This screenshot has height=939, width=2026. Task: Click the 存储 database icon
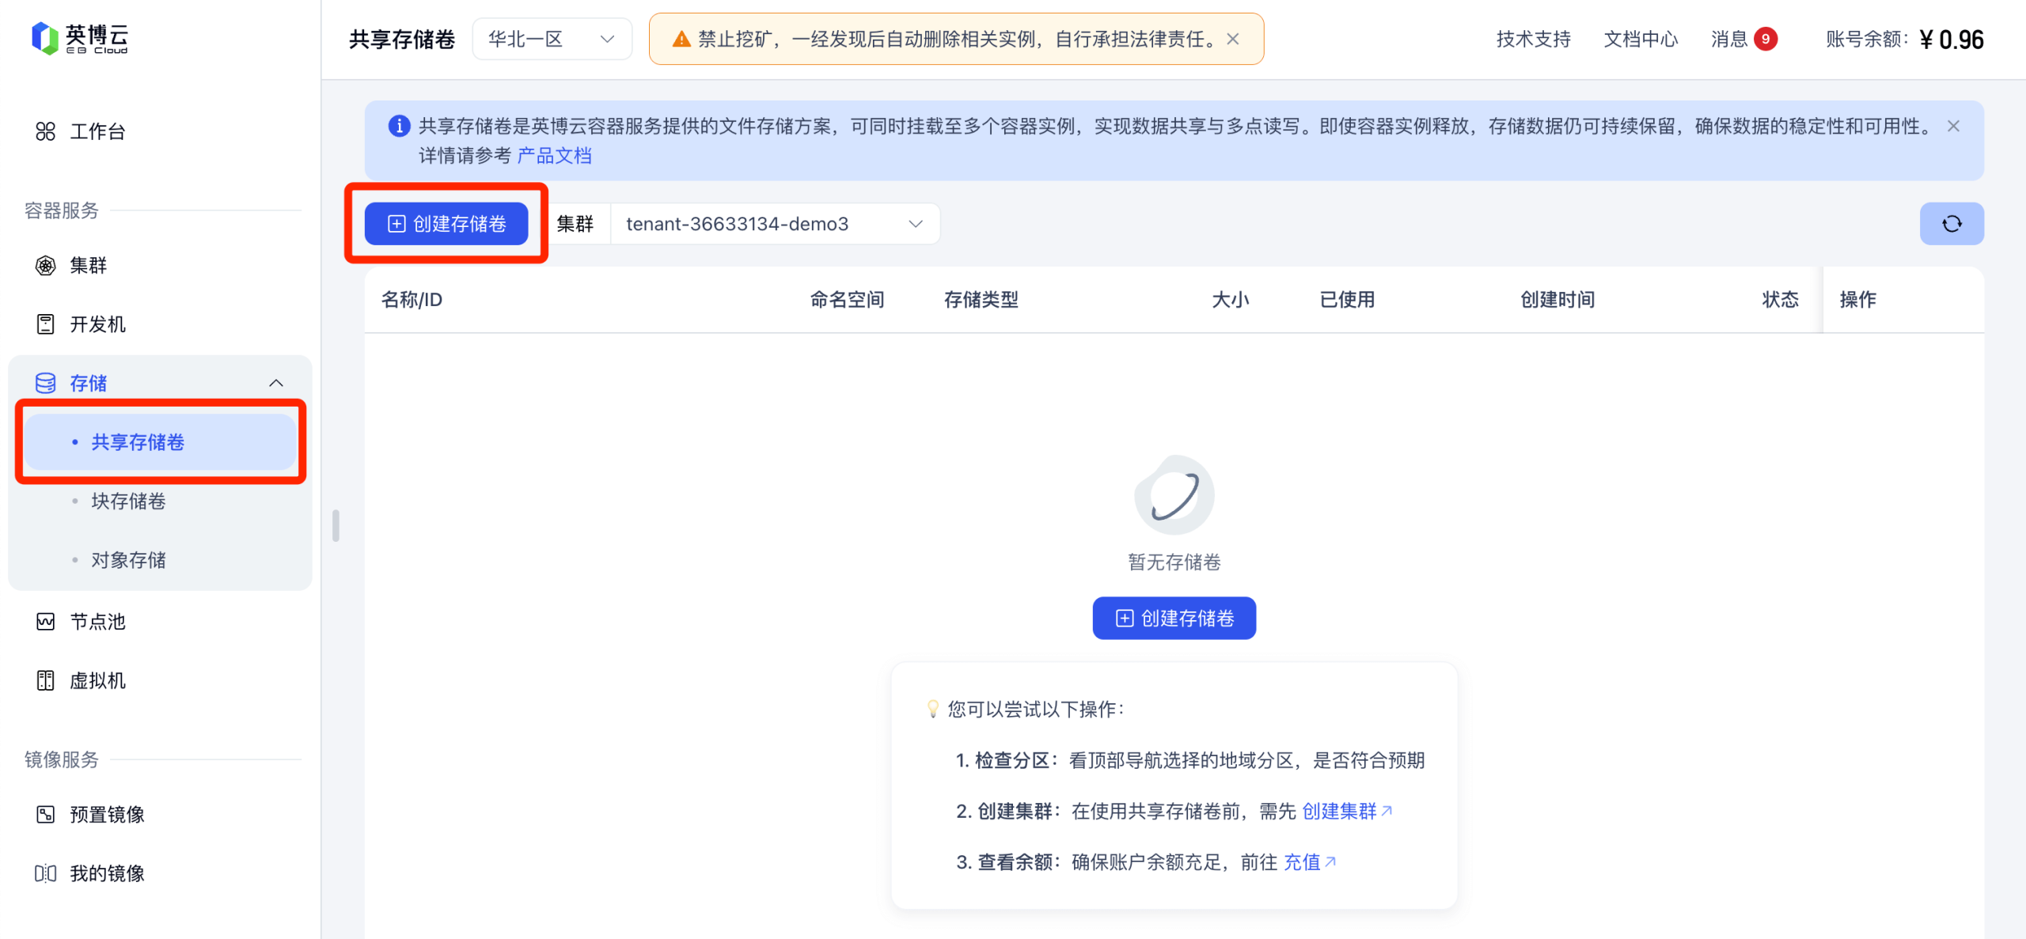pos(45,383)
